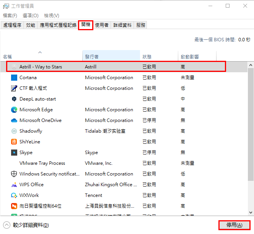Click the Windows Security shield icon
The height and width of the screenshot is (234, 254).
14,174
